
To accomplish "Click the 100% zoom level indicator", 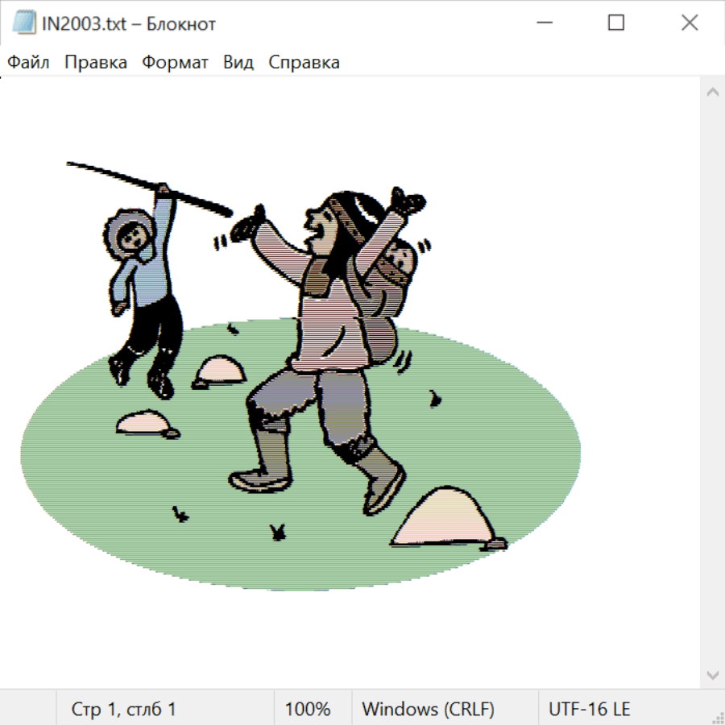I will 308,709.
